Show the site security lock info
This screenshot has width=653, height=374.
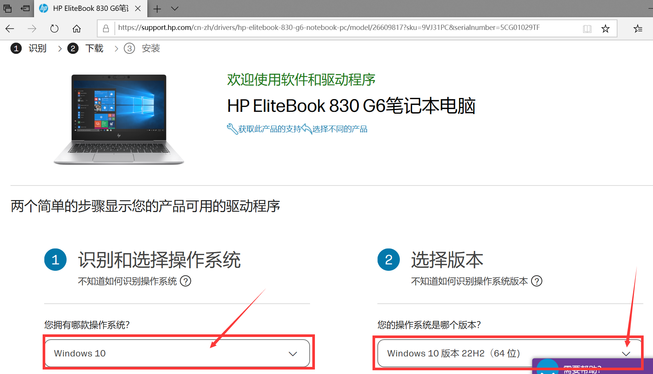click(x=106, y=28)
